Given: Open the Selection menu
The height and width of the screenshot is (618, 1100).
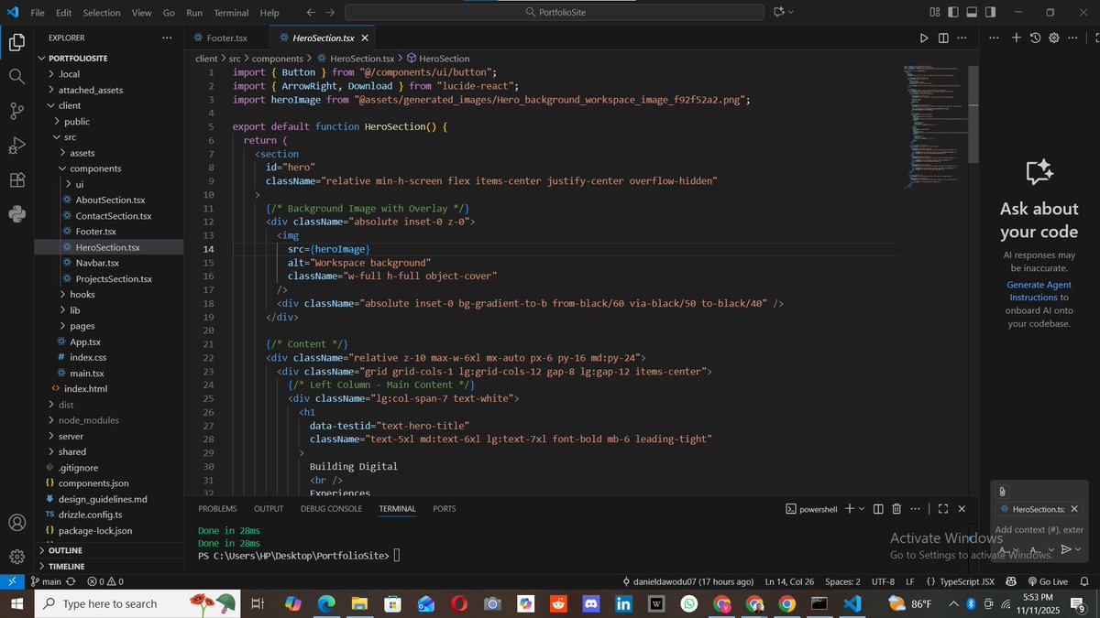Looking at the screenshot, I should click(x=102, y=13).
